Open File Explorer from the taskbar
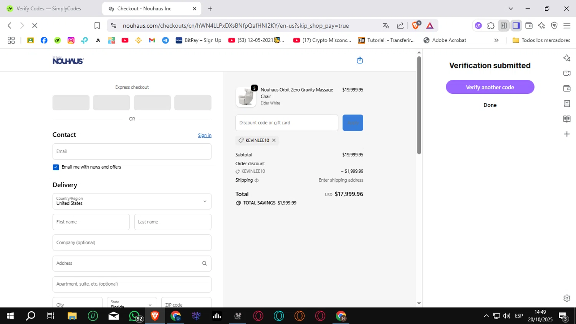The image size is (576, 324). pos(72,316)
